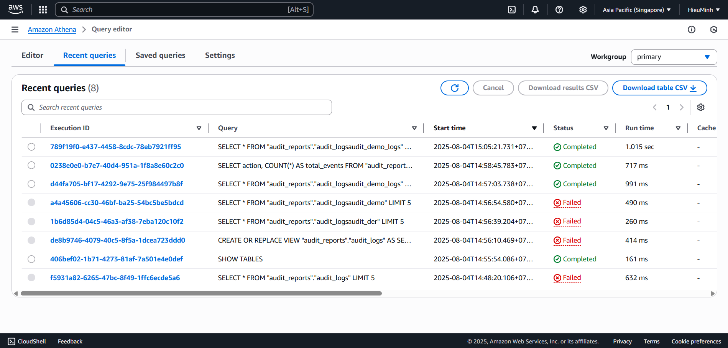Sort by Execution ID column arrow

[199, 128]
